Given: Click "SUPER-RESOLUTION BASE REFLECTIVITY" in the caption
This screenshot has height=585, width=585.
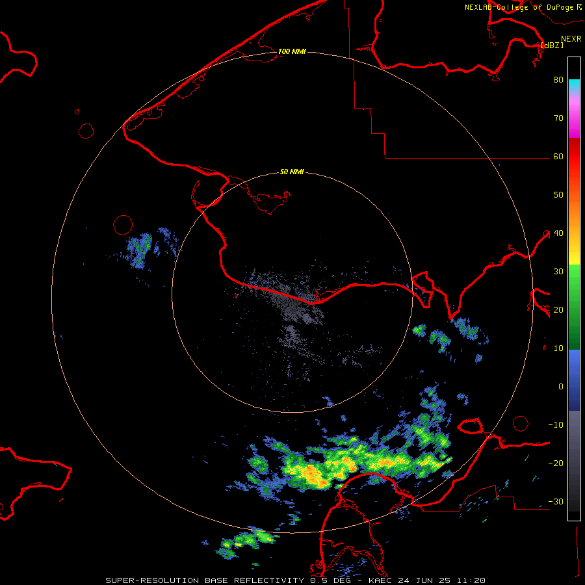Looking at the screenshot, I should 205,580.
